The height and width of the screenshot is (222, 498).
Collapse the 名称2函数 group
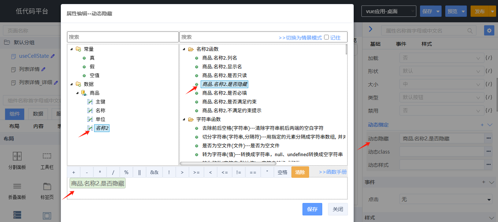184,49
